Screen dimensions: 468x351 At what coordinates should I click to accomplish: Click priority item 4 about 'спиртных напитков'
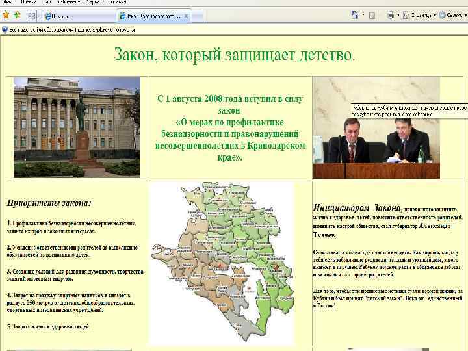click(x=71, y=303)
